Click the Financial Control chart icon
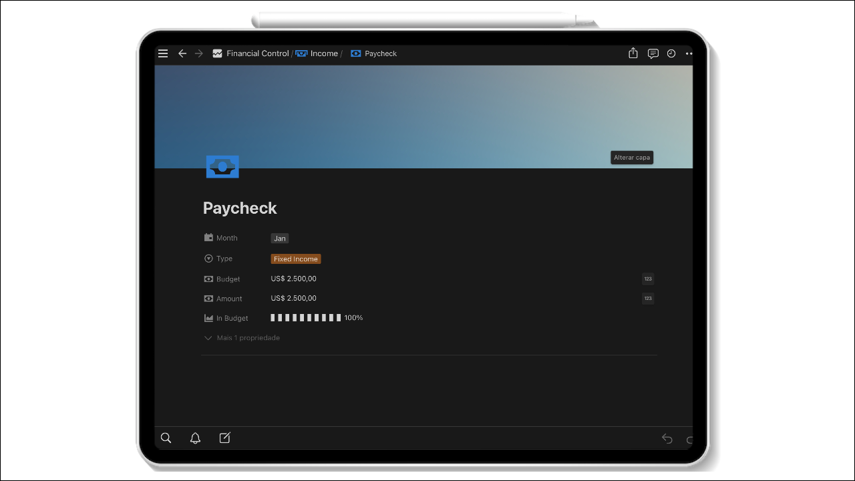 click(x=217, y=53)
